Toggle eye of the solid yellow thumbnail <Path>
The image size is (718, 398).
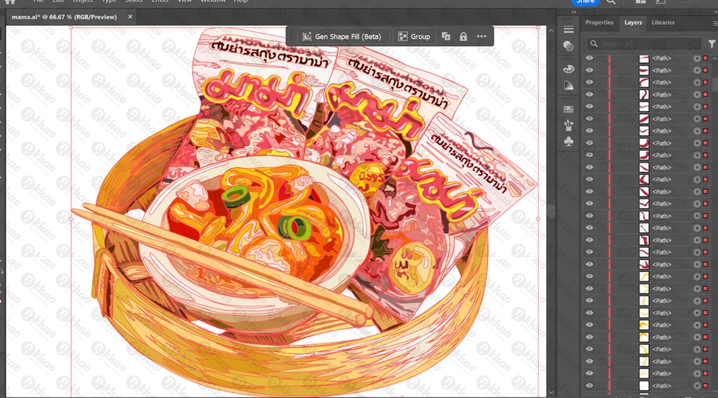(589, 325)
